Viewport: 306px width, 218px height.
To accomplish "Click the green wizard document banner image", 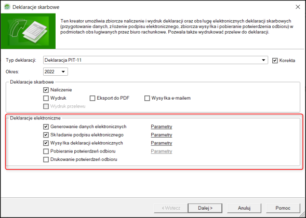I will 28,31.
